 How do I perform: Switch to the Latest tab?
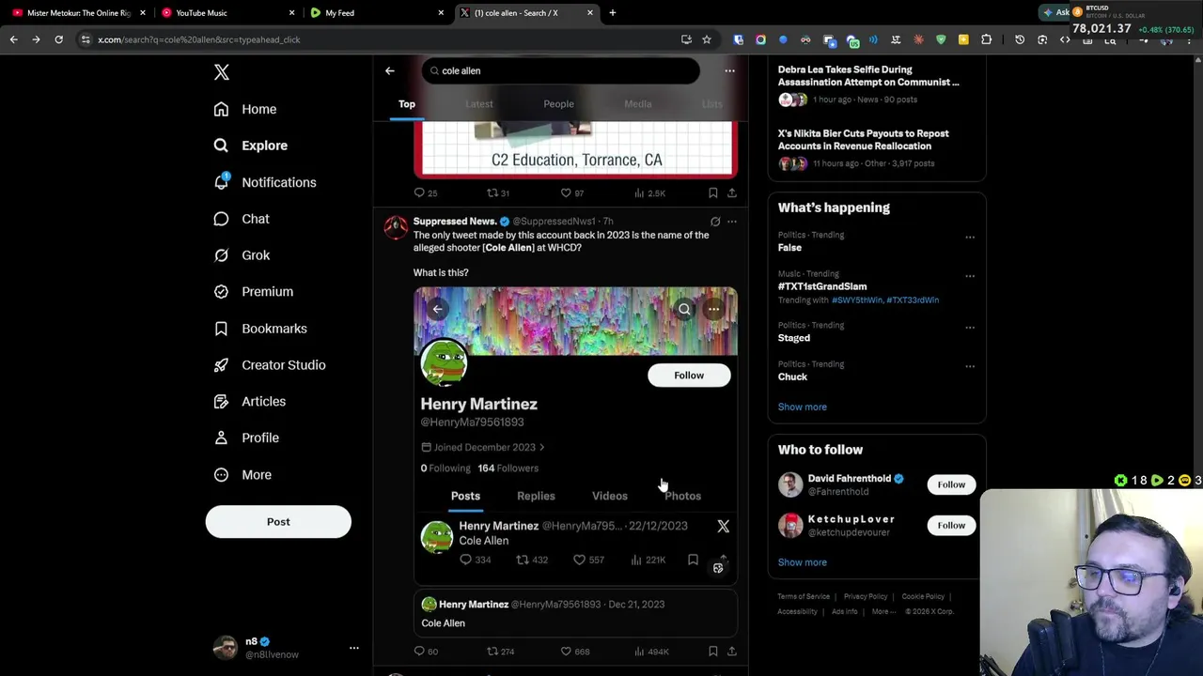(479, 104)
